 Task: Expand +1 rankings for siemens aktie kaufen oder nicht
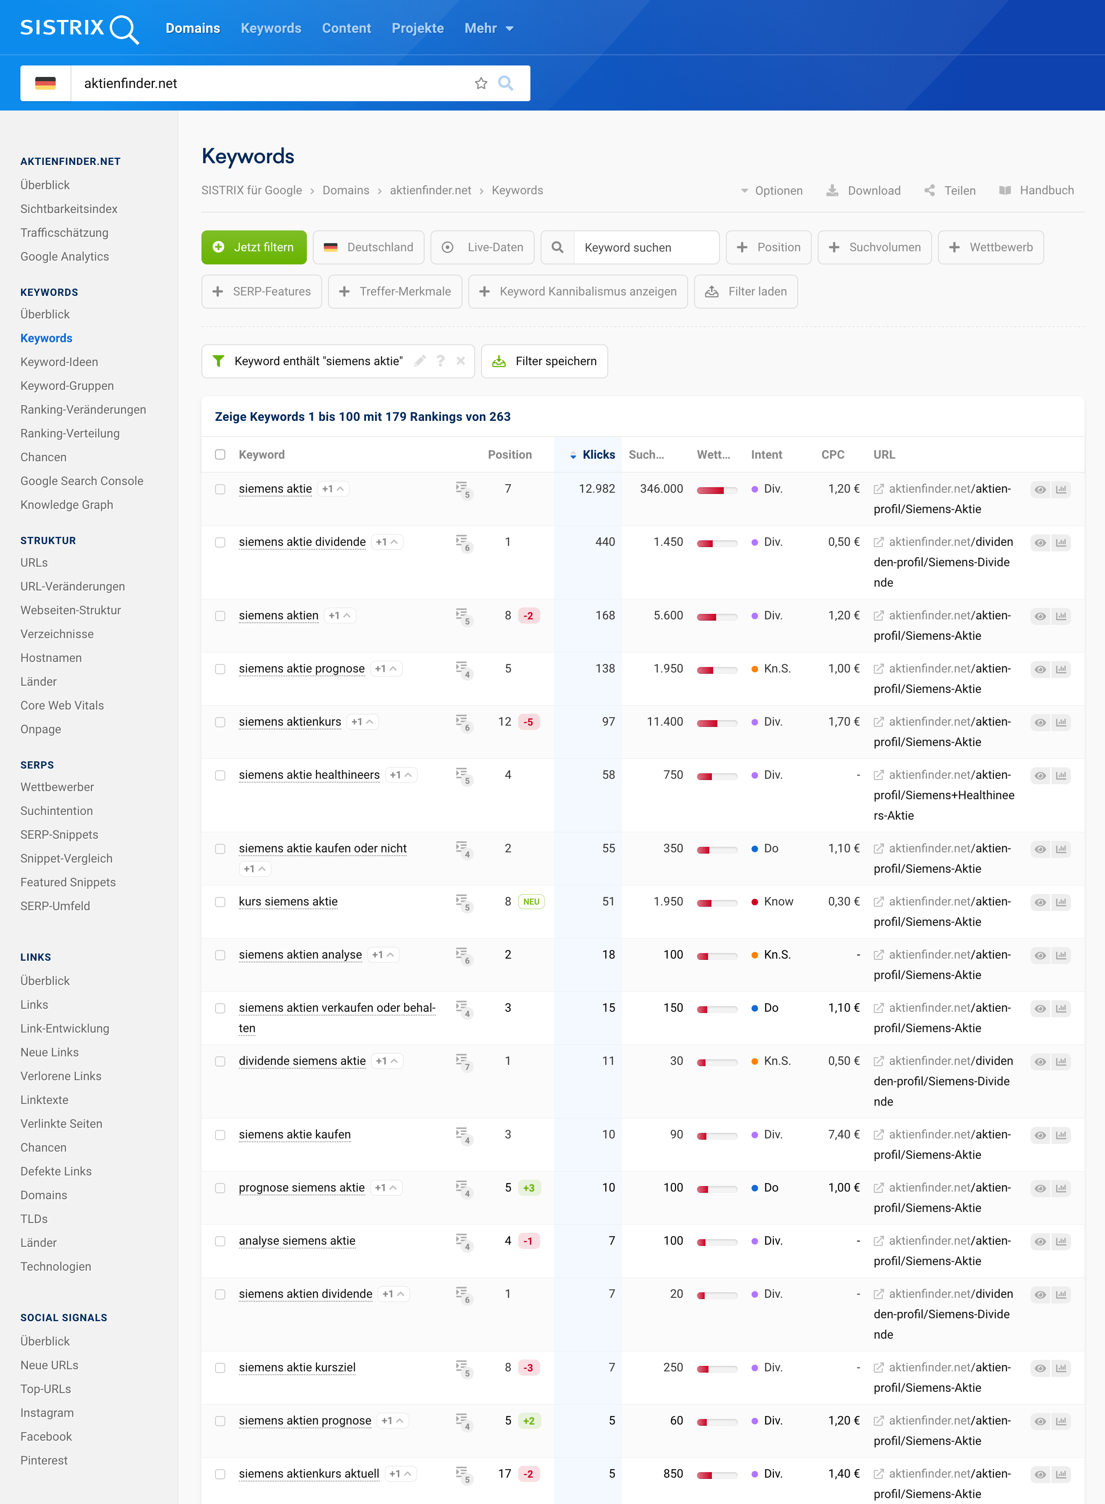click(255, 869)
